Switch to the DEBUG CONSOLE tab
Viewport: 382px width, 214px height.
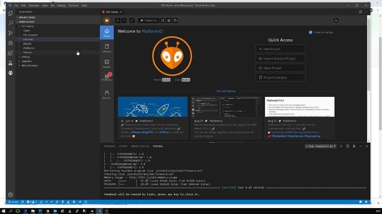click(140, 146)
